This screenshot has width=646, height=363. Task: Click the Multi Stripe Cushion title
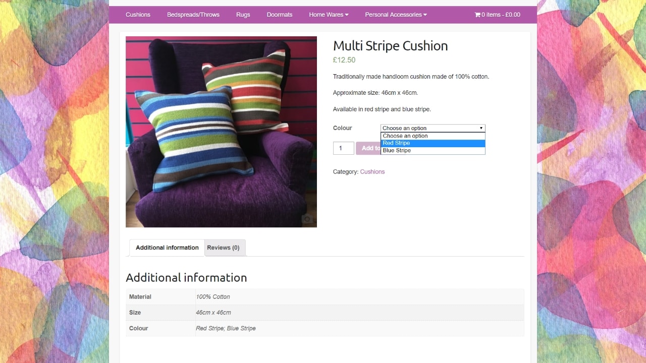click(x=390, y=46)
